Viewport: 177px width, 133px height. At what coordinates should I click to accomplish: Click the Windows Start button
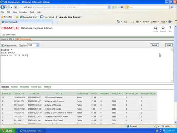pyautogui.click(x=8, y=131)
